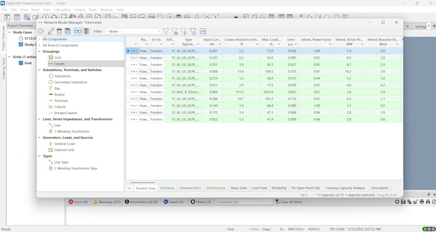
Task: Click the detail table view icon
Action: (67, 31)
